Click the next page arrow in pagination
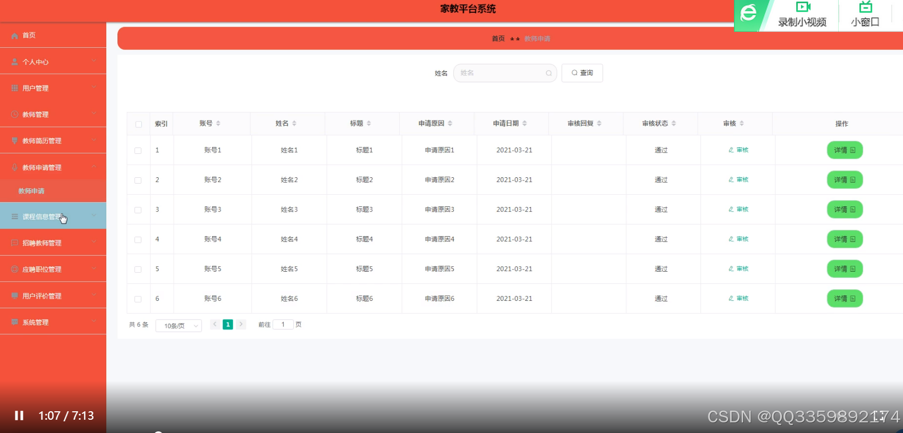The width and height of the screenshot is (903, 433). [241, 324]
